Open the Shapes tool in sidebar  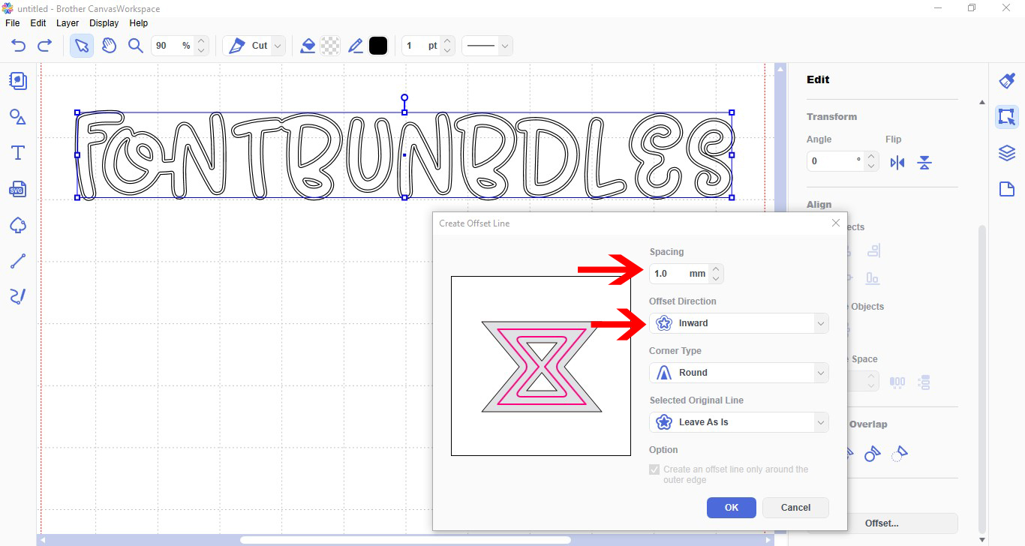[x=18, y=116]
